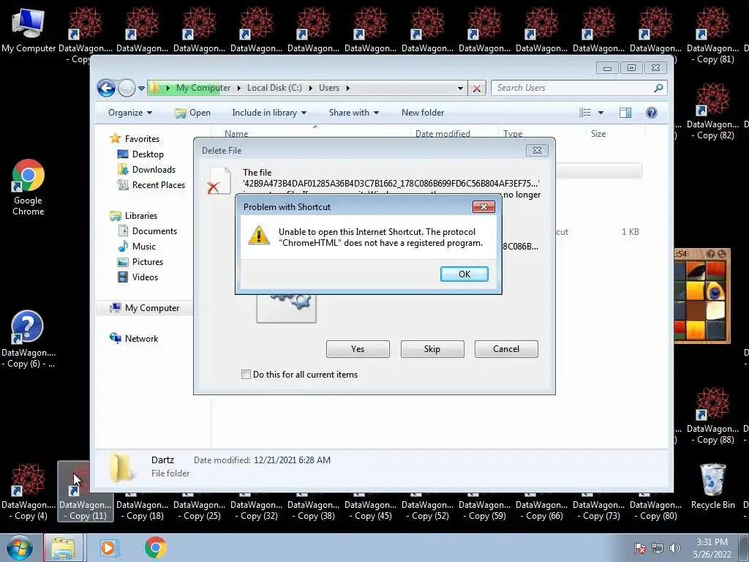The height and width of the screenshot is (562, 749).
Task: Expand Share with menu
Action: (353, 113)
